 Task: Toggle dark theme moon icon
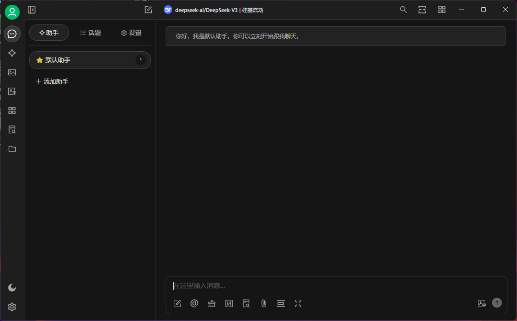12,287
